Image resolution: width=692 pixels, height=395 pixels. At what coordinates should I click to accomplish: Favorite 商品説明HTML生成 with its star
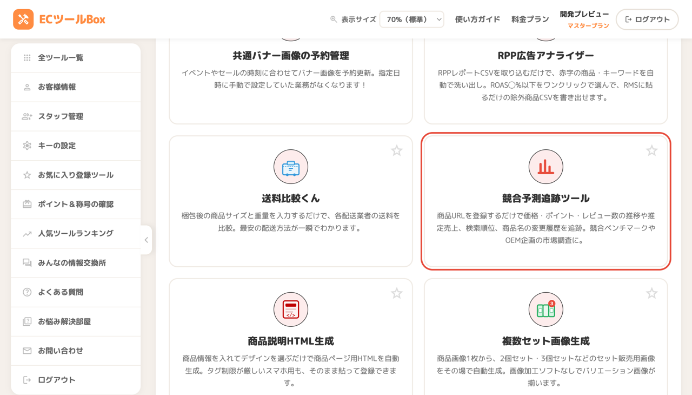point(397,293)
